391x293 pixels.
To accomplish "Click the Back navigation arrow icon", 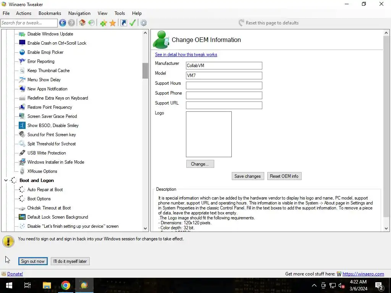I will [63, 23].
